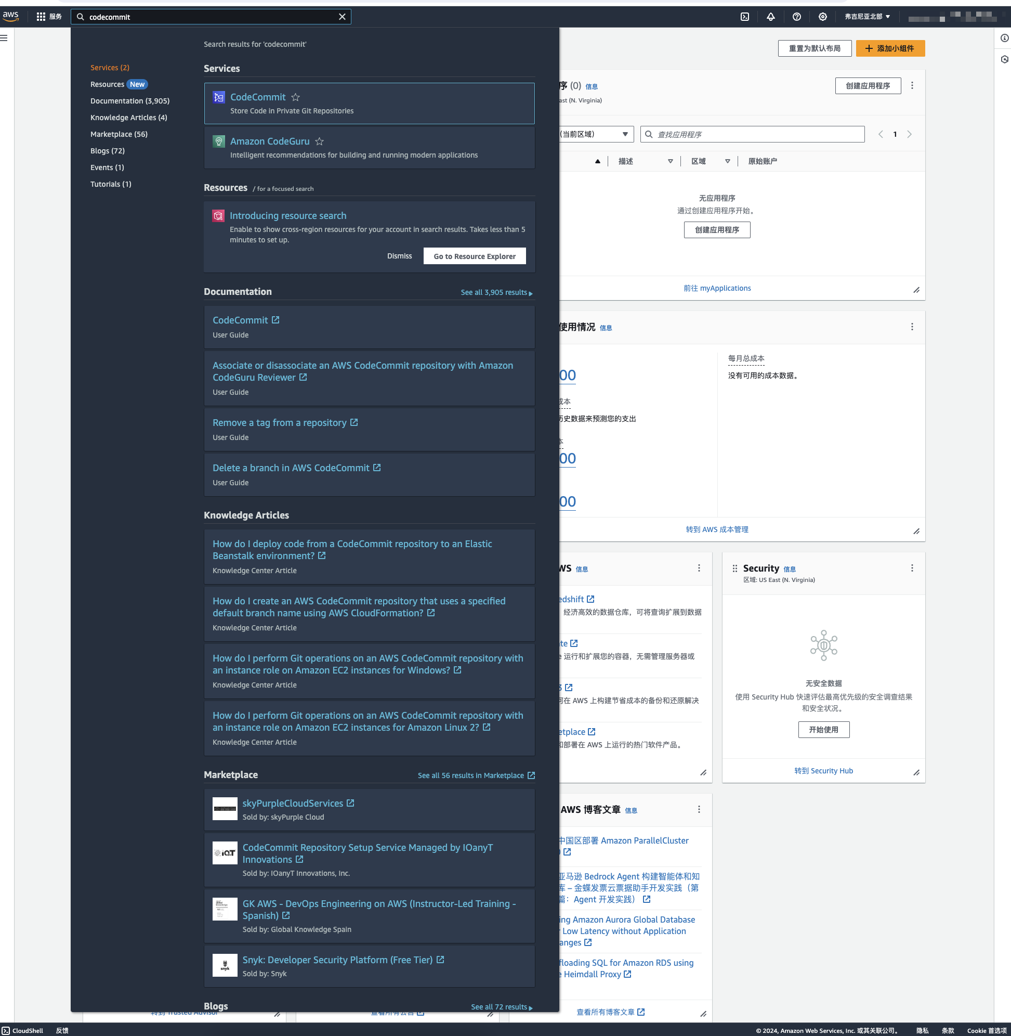This screenshot has height=1036, width=1011.
Task: Open the myApplications link
Action: pyautogui.click(x=716, y=289)
